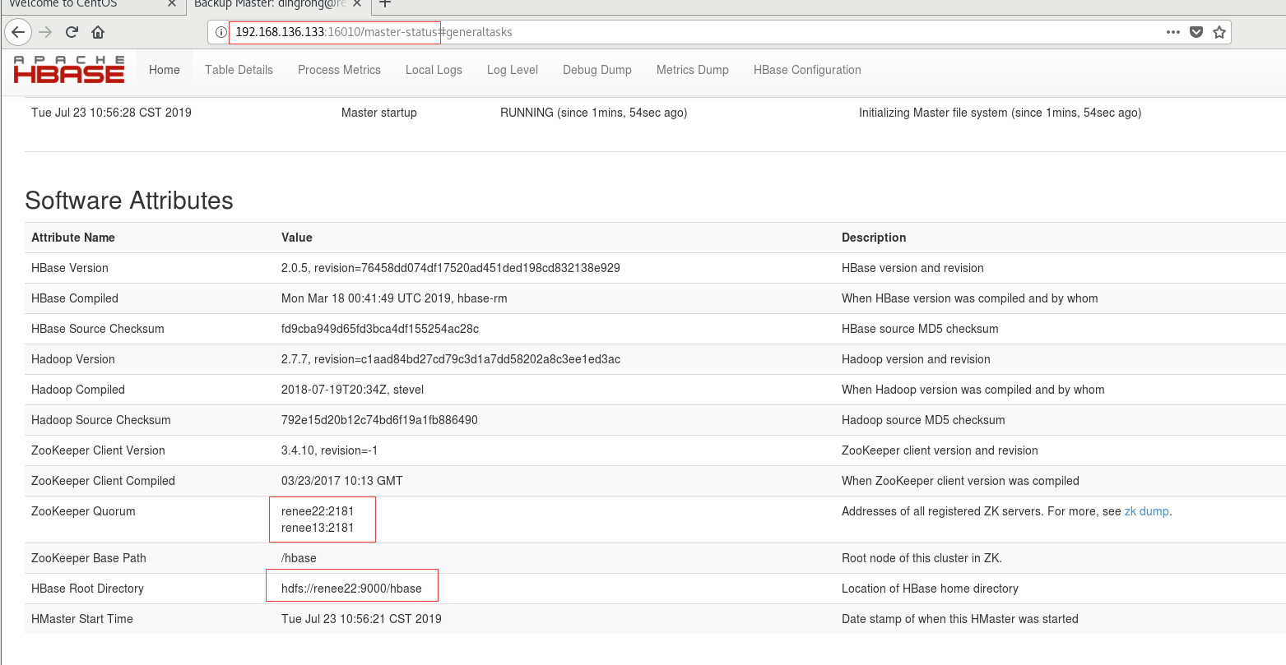Select the Description column header
Image resolution: width=1286 pixels, height=665 pixels.
tap(874, 238)
